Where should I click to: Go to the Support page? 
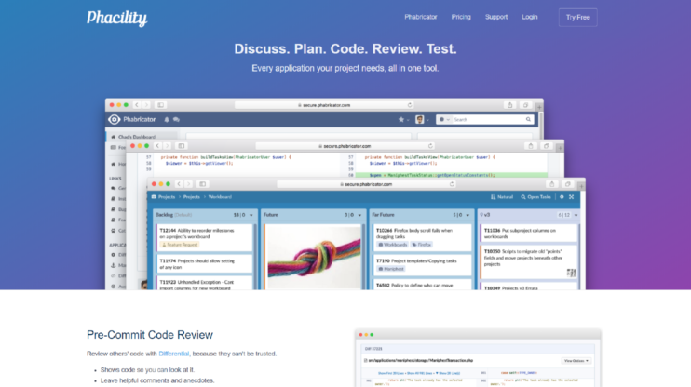pos(496,17)
